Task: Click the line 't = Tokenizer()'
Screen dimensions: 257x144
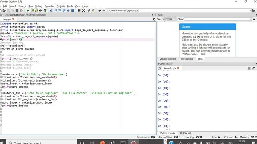Action: [14, 46]
